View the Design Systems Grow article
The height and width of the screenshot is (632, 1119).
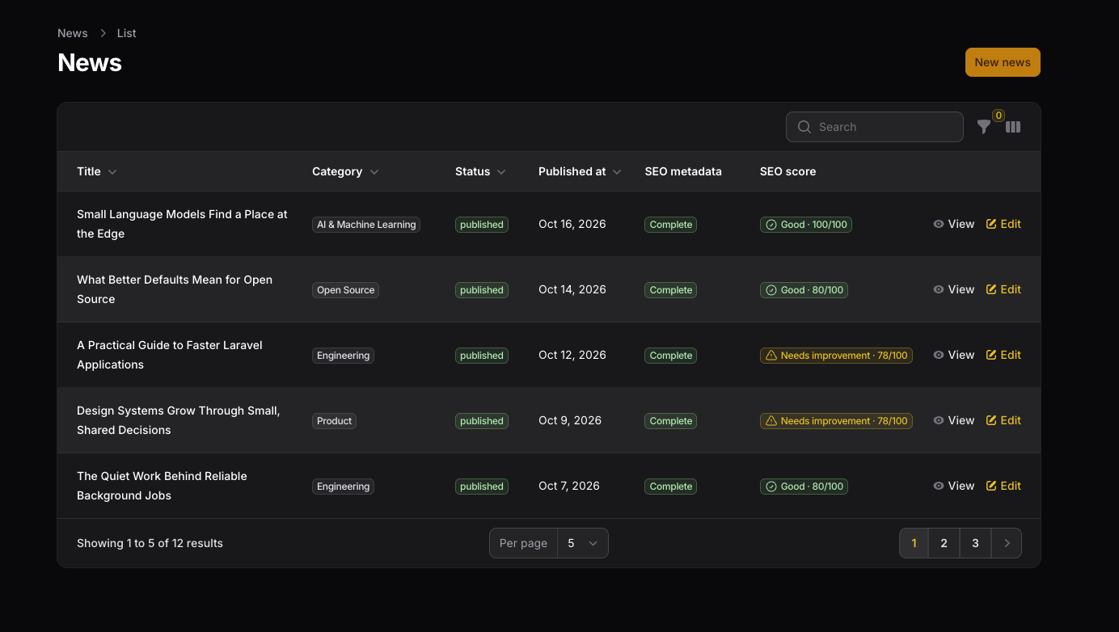pos(953,420)
